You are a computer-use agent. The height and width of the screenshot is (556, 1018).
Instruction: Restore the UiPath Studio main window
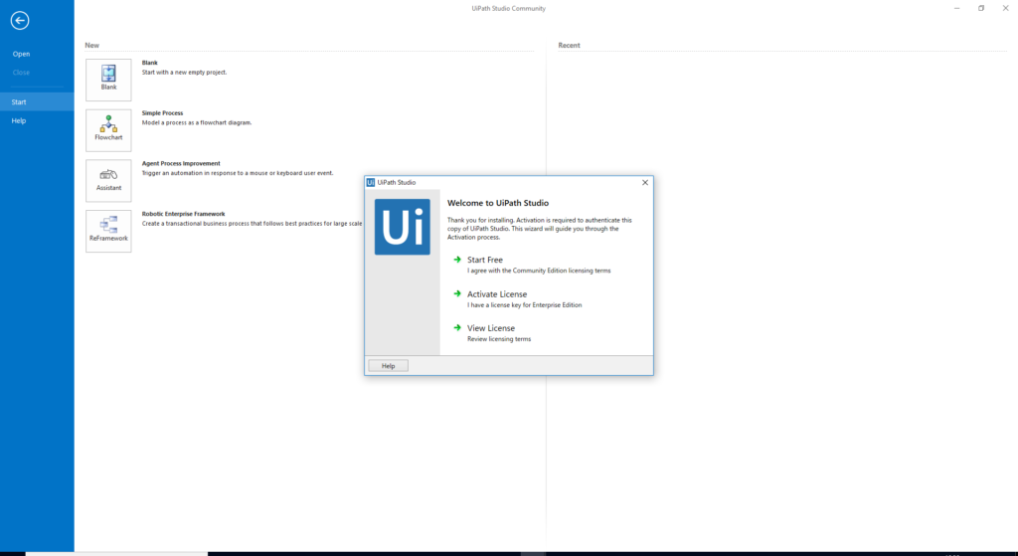pos(981,8)
